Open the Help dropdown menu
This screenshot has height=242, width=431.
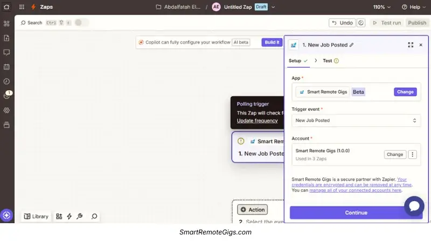pos(414,7)
